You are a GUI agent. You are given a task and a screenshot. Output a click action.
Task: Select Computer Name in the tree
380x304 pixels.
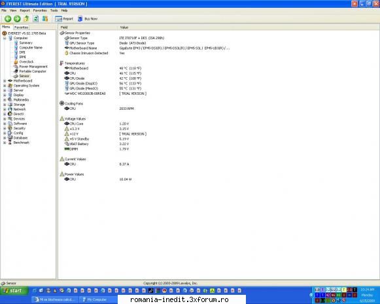click(31, 48)
